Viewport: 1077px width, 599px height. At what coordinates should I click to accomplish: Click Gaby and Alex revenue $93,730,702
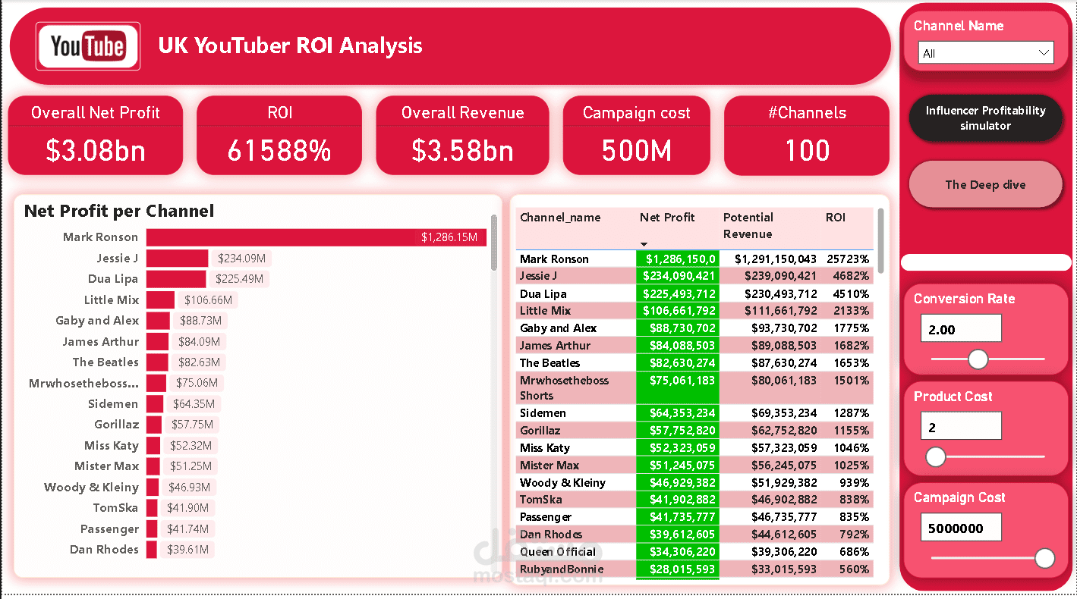[x=784, y=328]
